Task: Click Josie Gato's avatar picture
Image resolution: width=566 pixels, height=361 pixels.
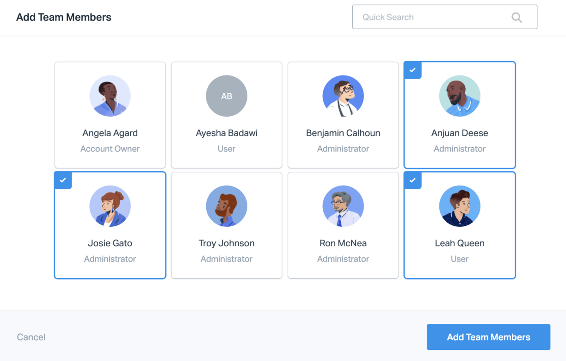Action: (110, 206)
